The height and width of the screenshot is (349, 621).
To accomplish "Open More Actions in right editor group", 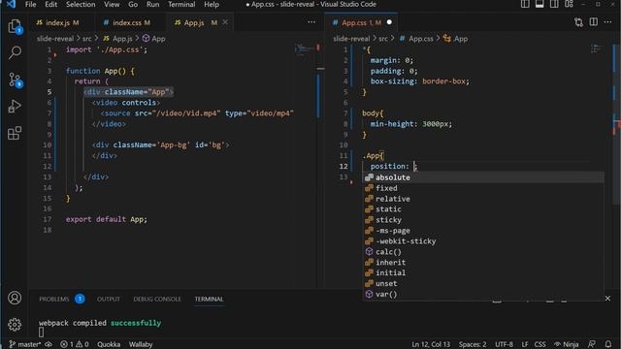I will pos(608,22).
